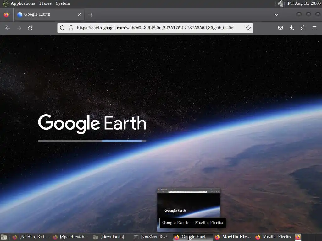Open the Firefox downloads panel
The height and width of the screenshot is (241, 322).
(291, 28)
